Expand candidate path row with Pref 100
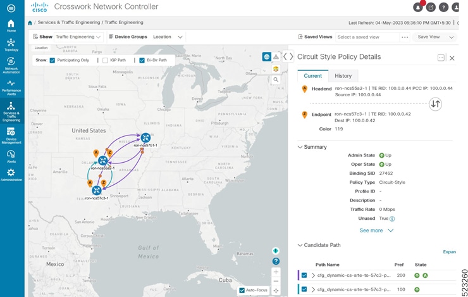 click(x=313, y=289)
